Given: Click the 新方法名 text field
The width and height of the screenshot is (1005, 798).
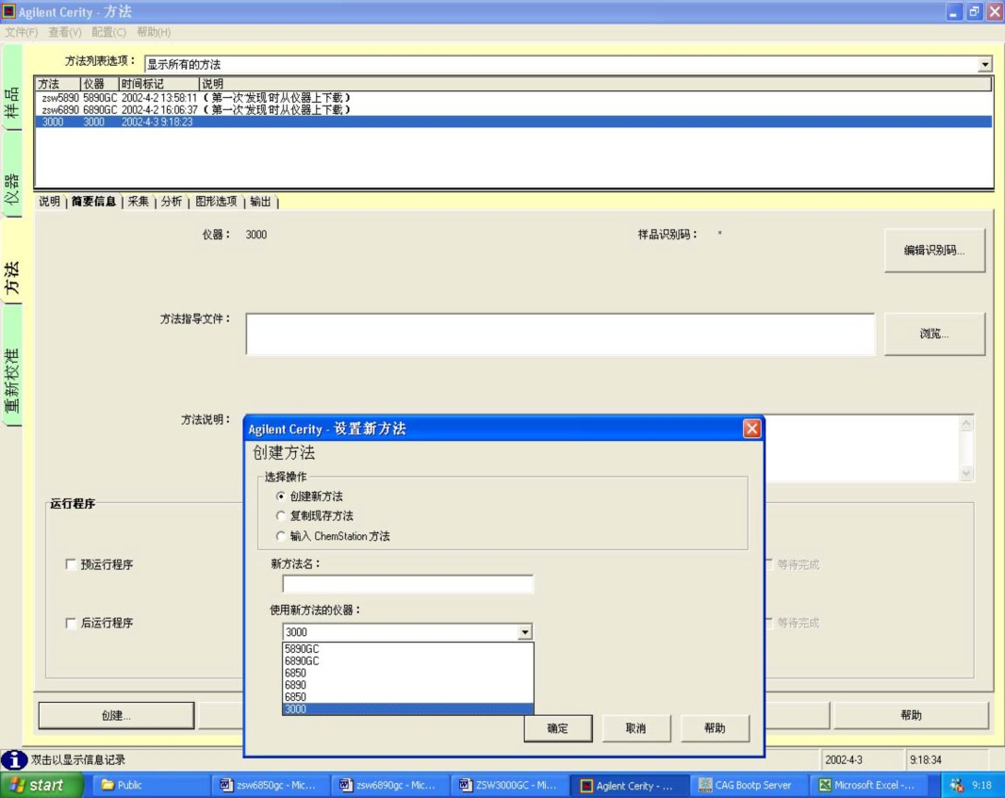Looking at the screenshot, I should tap(407, 583).
